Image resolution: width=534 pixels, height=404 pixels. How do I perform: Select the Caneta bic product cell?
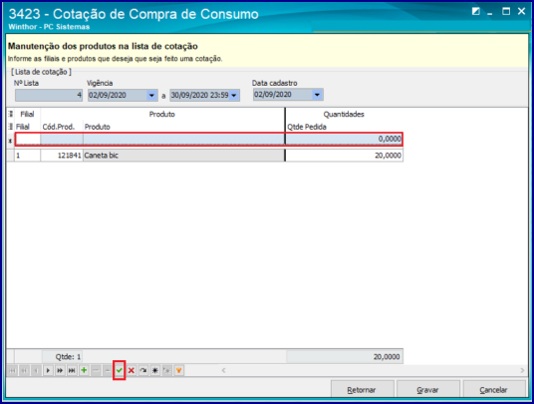[x=184, y=156]
